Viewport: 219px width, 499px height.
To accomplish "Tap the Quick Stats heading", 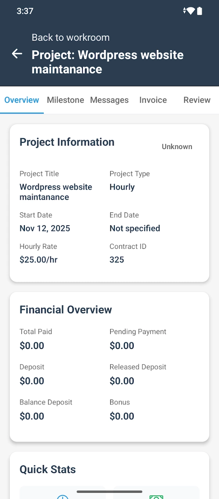I will (x=47, y=469).
